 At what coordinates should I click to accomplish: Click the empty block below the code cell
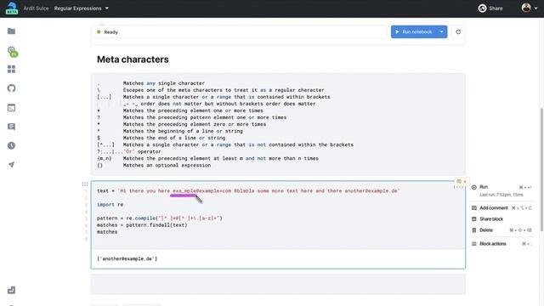pos(278,284)
